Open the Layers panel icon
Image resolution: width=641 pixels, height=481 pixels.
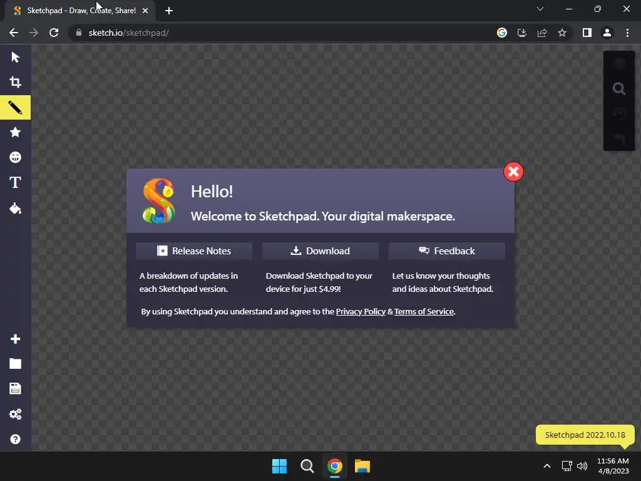[x=619, y=63]
